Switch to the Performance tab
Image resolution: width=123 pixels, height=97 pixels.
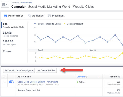click(x=14, y=16)
